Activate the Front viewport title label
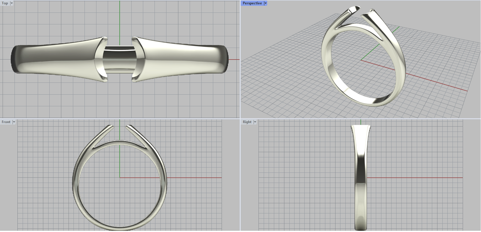The image size is (481, 232). coord(6,122)
